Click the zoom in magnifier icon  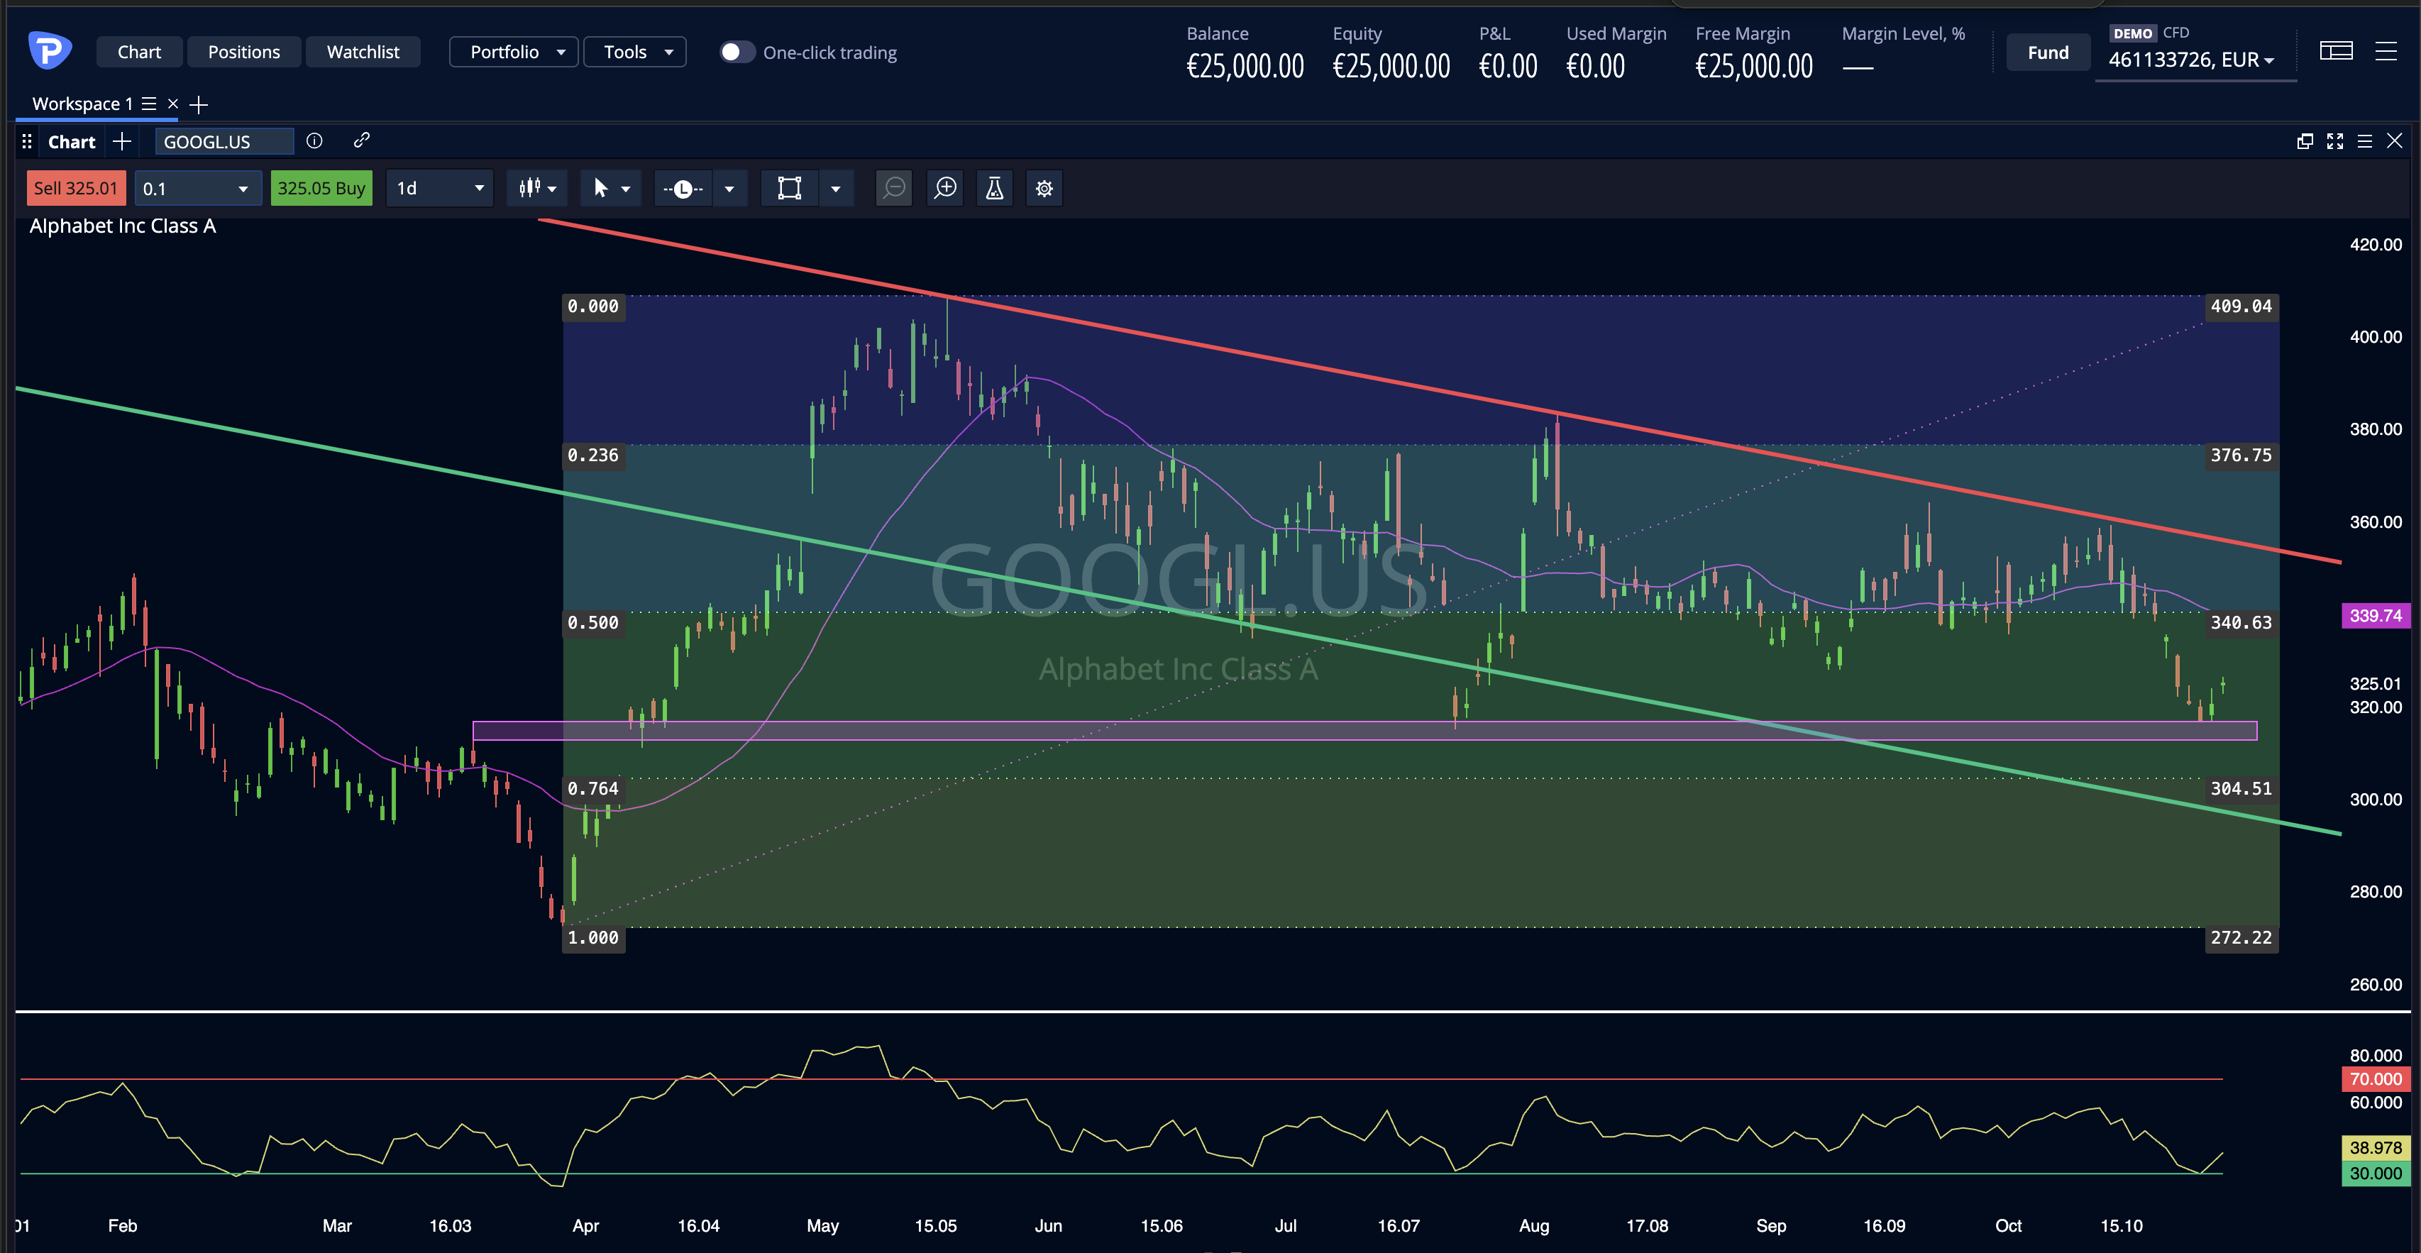point(945,188)
